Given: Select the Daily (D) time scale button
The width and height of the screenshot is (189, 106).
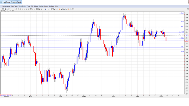Looking at the screenshot, I should [31, 9].
